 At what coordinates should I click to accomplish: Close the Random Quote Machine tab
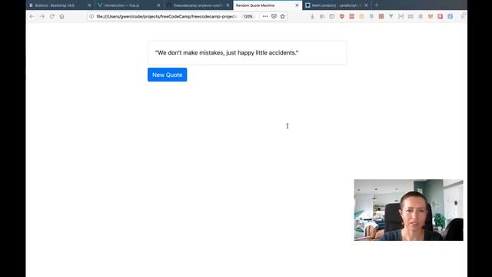[x=297, y=5]
